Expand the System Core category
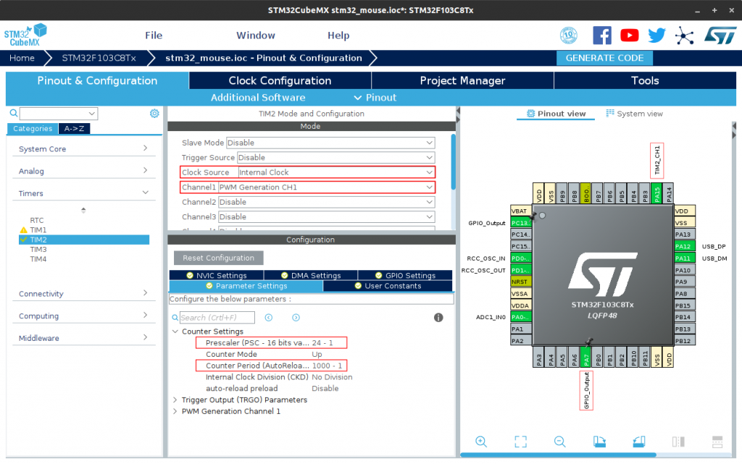Image resolution: width=742 pixels, height=464 pixels. (x=84, y=149)
